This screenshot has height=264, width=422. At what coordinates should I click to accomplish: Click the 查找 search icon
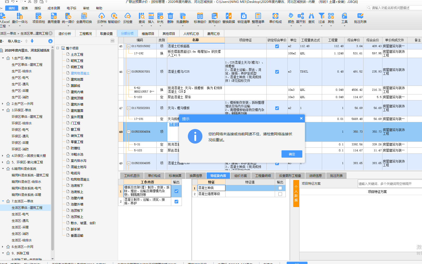pyautogui.click(x=311, y=18)
